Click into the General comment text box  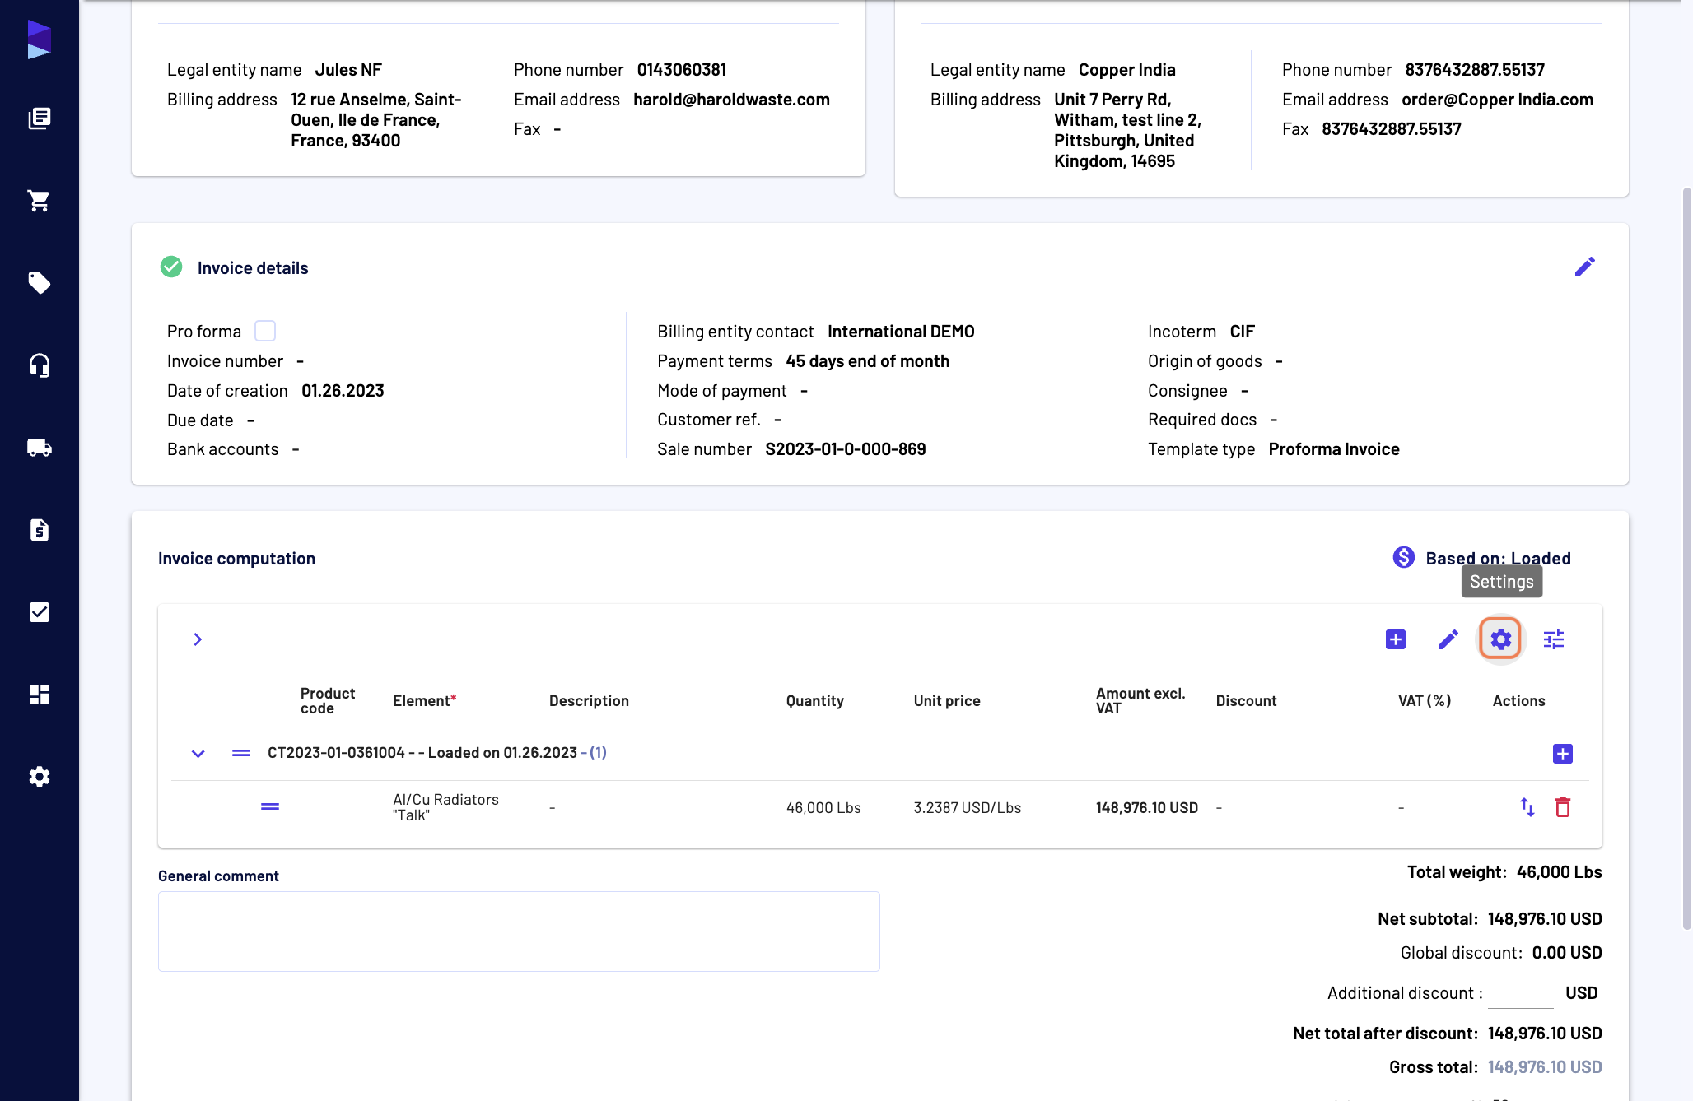point(519,931)
